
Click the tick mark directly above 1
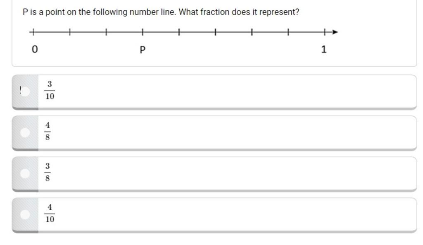tap(325, 32)
